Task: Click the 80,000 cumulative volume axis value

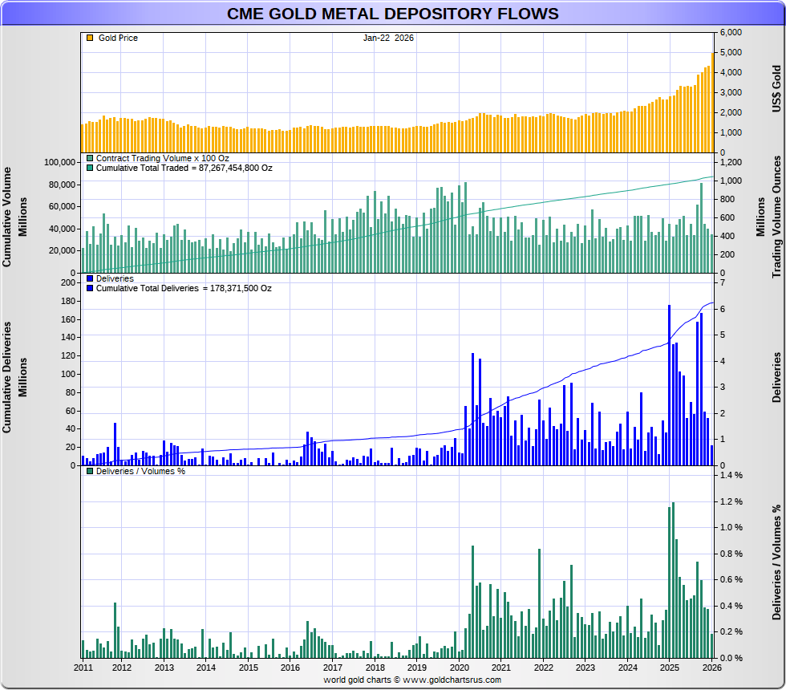Action: tap(62, 185)
